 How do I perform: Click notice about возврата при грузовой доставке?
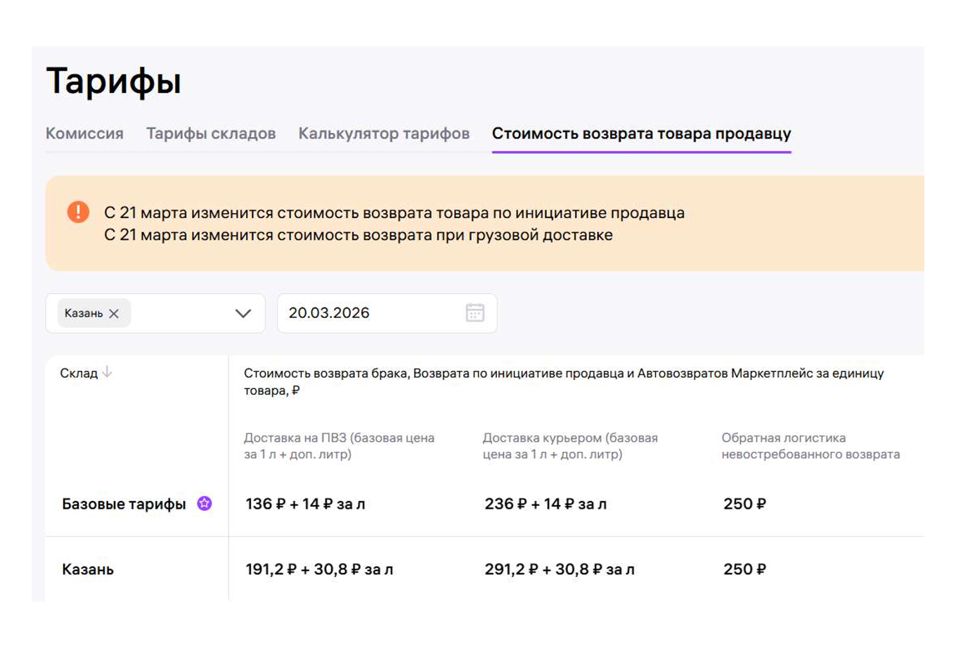click(x=358, y=235)
